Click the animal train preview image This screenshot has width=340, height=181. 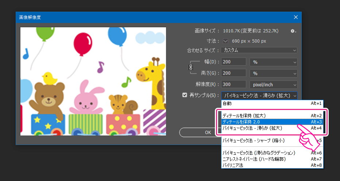coord(93,81)
